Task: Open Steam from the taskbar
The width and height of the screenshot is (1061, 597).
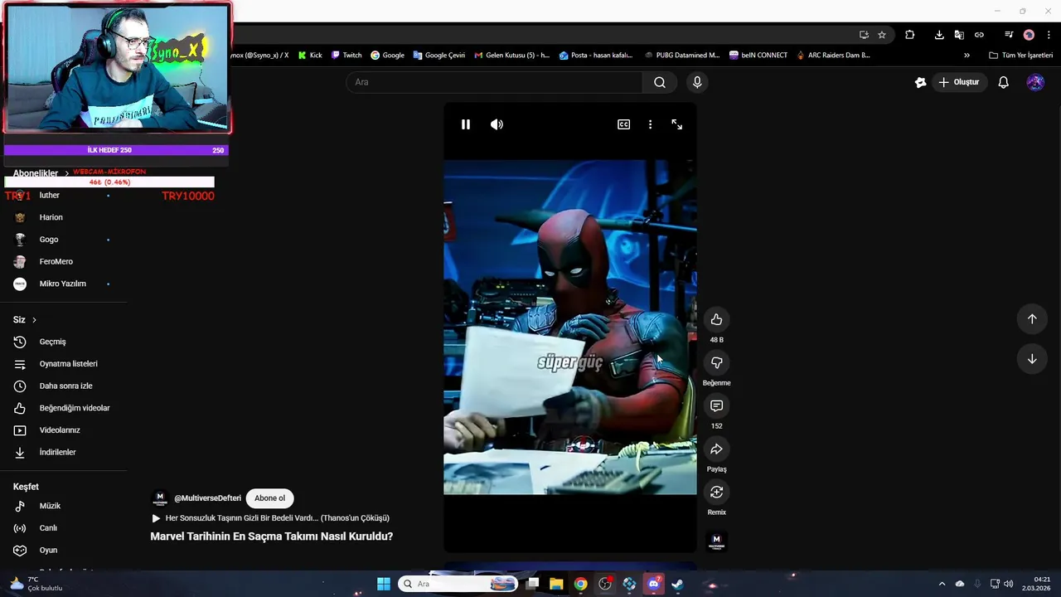Action: (x=677, y=584)
